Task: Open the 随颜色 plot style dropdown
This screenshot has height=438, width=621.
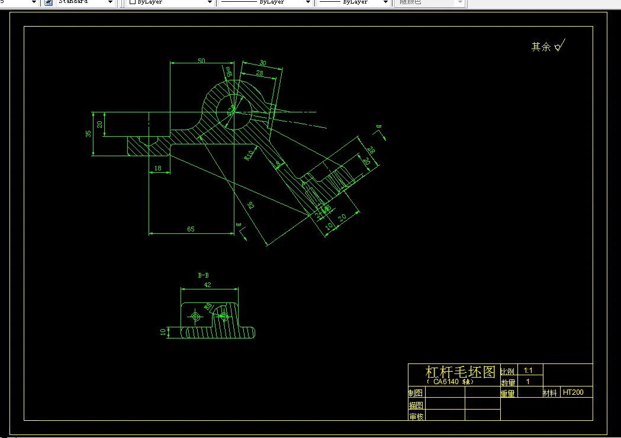Action: tap(460, 2)
